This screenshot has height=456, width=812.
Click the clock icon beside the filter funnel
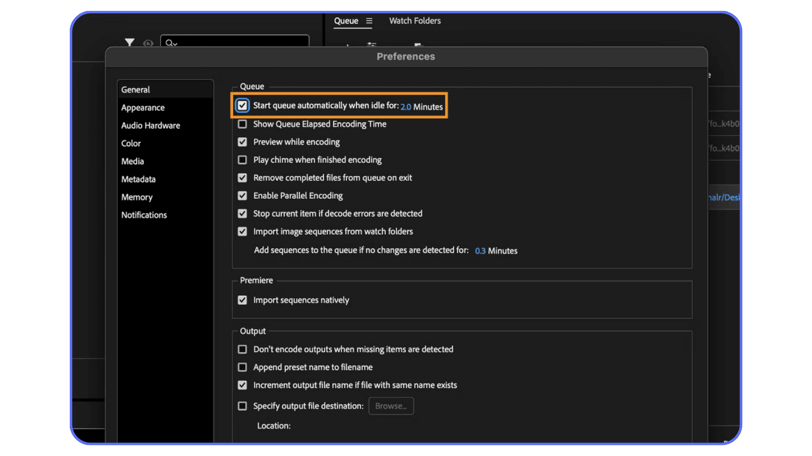pos(148,43)
